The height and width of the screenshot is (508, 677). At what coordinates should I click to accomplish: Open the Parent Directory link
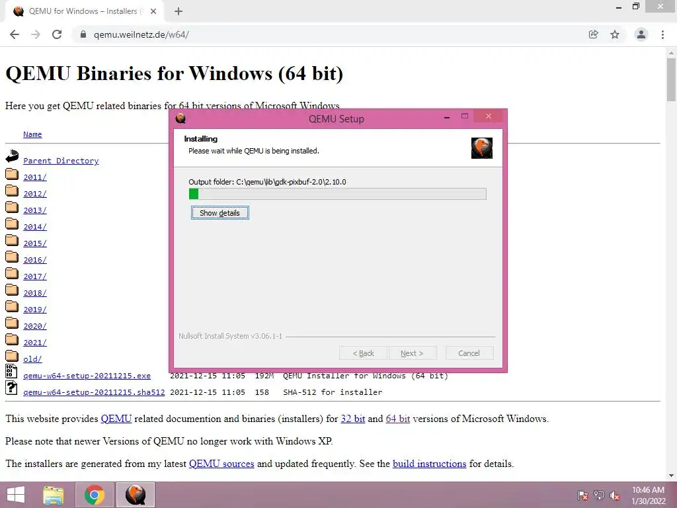coord(61,161)
